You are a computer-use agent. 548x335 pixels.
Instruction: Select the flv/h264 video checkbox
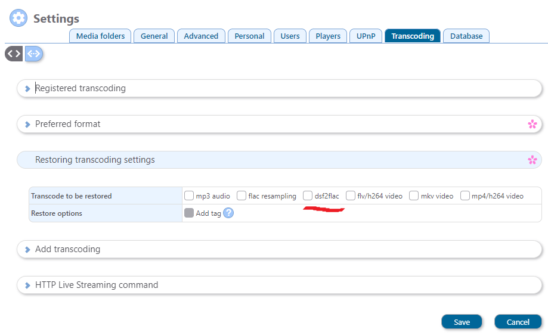[350, 196]
